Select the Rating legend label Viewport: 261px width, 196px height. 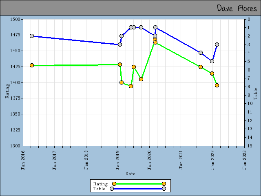point(100,184)
